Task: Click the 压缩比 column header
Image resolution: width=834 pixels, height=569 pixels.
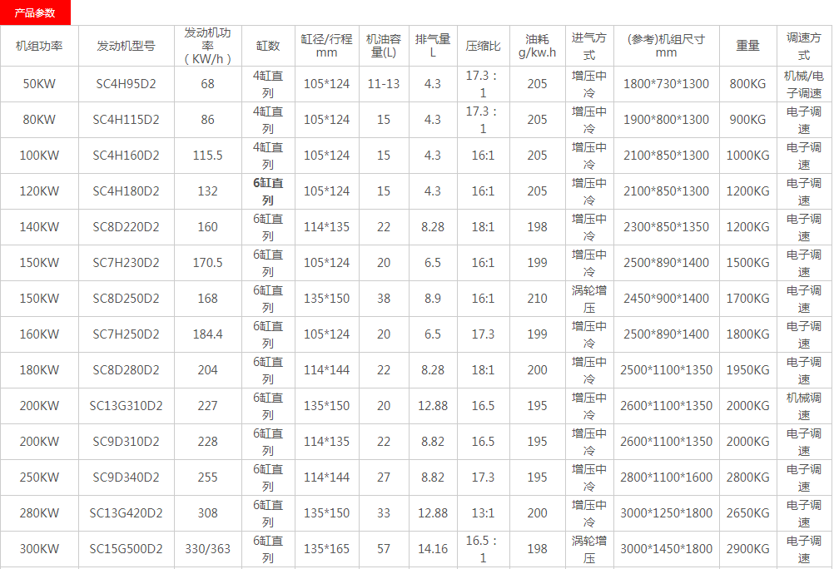Action: click(x=483, y=47)
